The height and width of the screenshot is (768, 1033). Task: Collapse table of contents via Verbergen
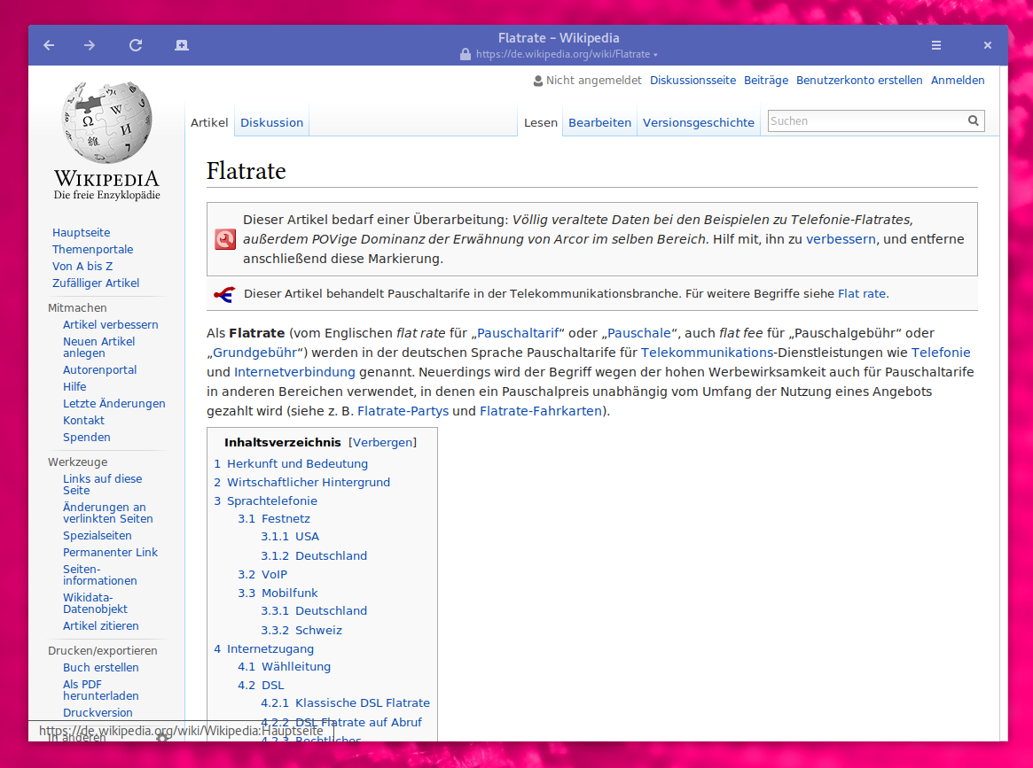383,442
